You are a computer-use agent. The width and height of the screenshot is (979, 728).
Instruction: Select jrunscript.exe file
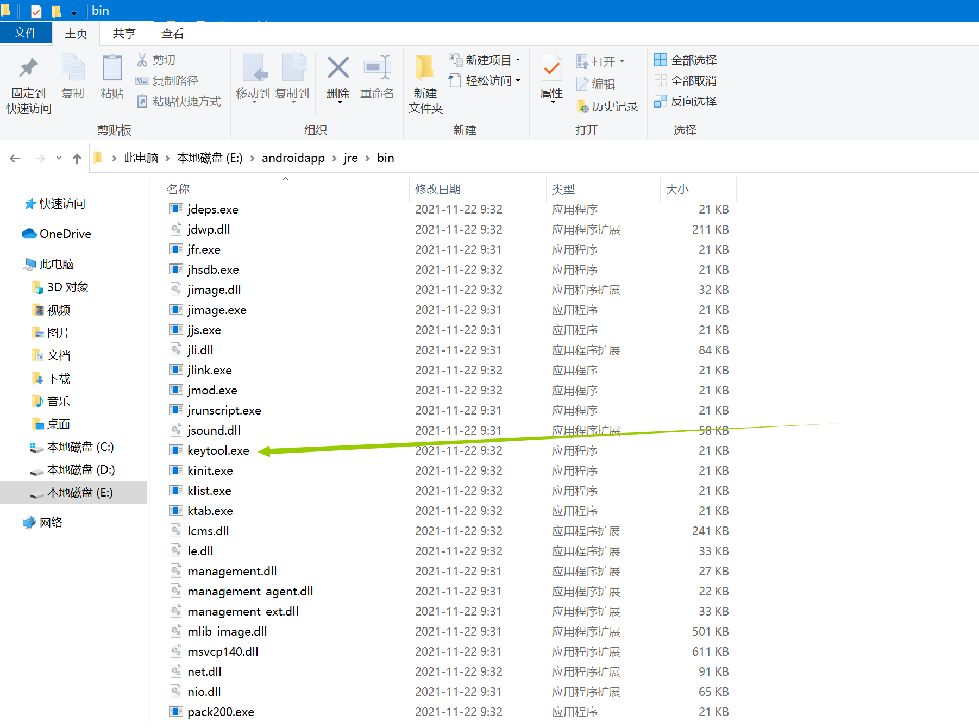coord(224,410)
